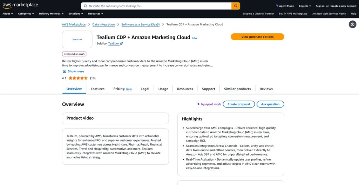
Task: Open the Resources tab on product page
Action: click(x=185, y=89)
